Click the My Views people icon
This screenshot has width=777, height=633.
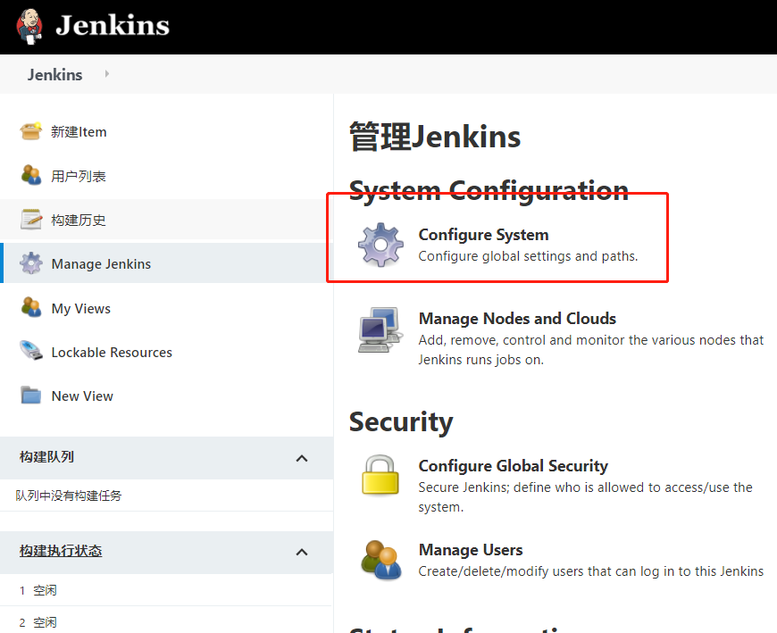[31, 307]
